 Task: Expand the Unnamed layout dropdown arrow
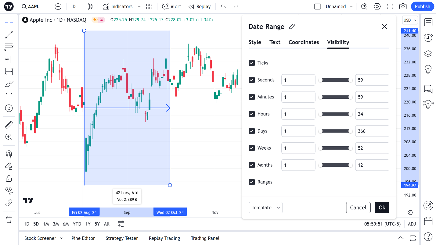pos(351,6)
